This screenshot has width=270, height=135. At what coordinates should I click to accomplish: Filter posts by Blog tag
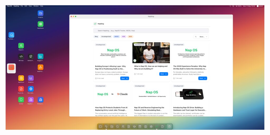point(96,36)
